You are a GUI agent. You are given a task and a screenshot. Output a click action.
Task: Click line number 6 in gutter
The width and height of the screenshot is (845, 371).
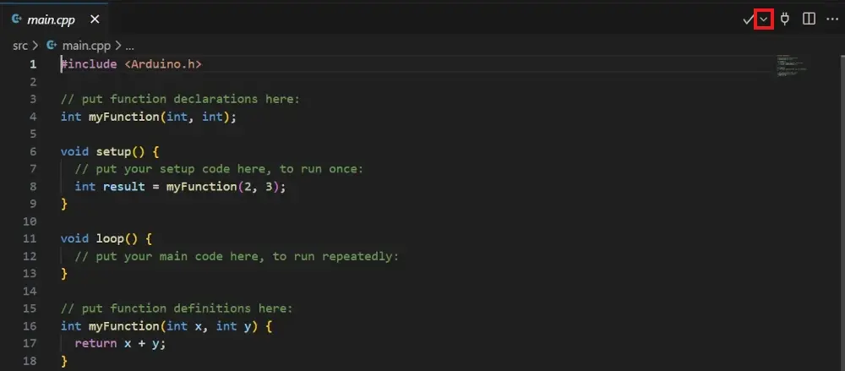(32, 151)
